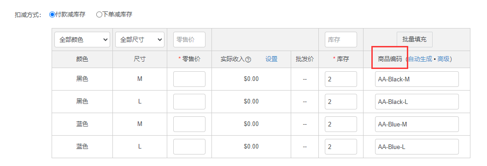Click the AA-Black-M product code field
The height and width of the screenshot is (166, 487).
(417, 79)
